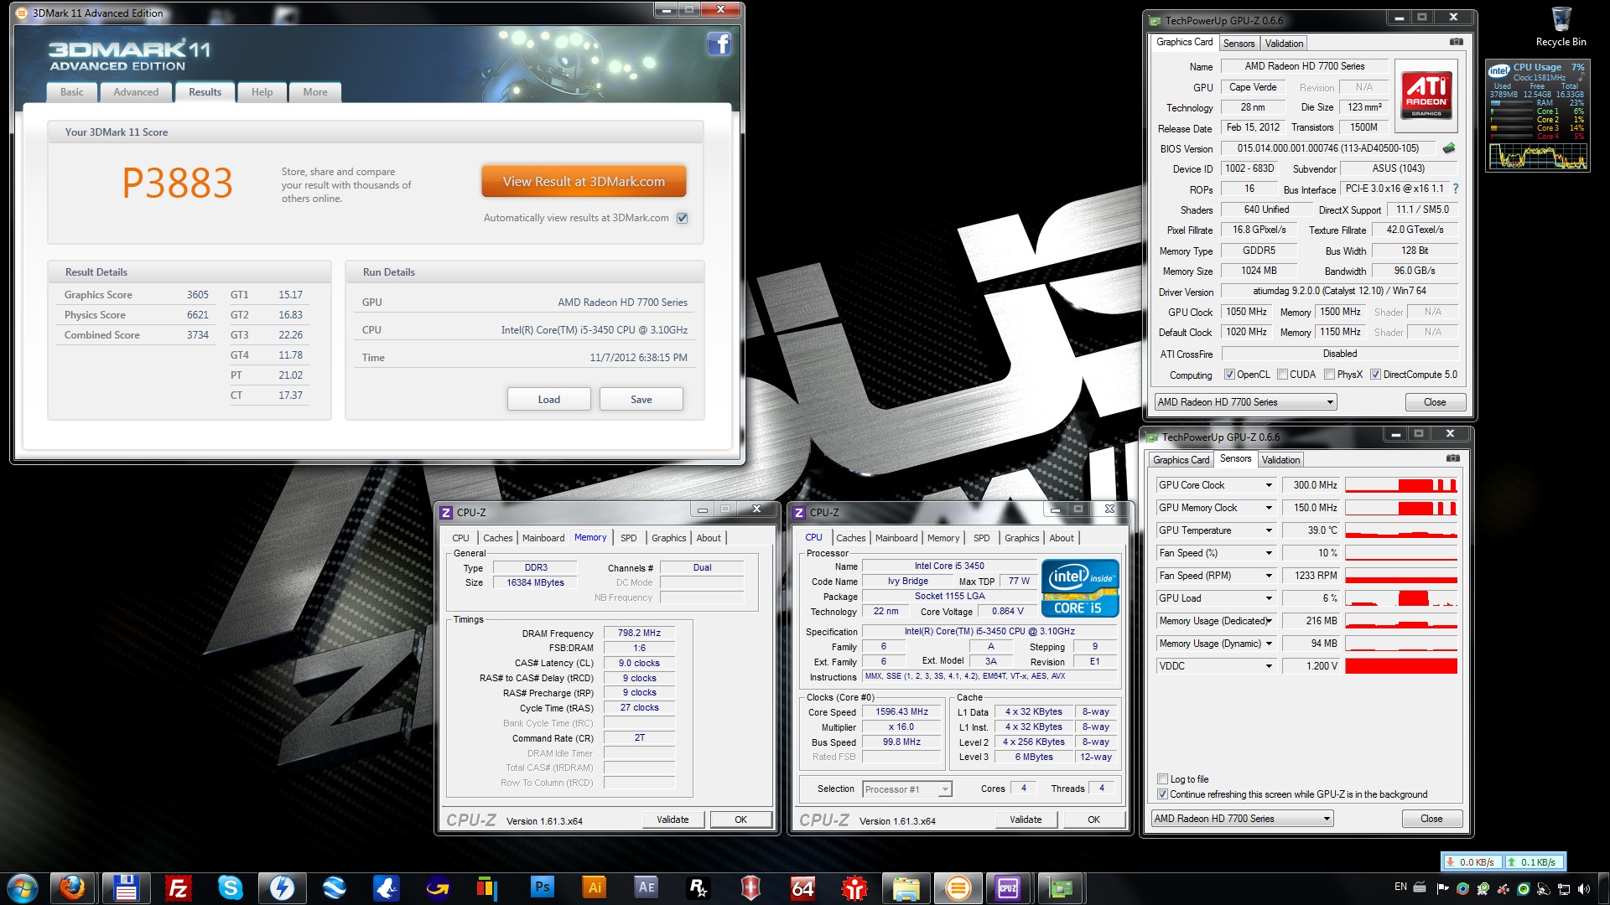Click the GPU-Z screenshot camera icon

tap(1457, 42)
